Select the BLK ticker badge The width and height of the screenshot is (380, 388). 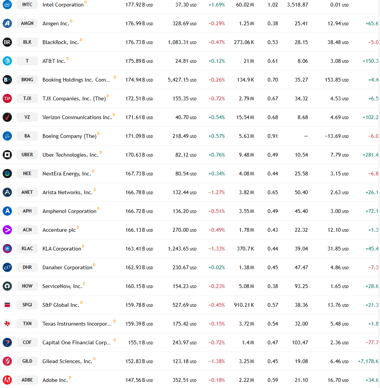pyautogui.click(x=27, y=42)
